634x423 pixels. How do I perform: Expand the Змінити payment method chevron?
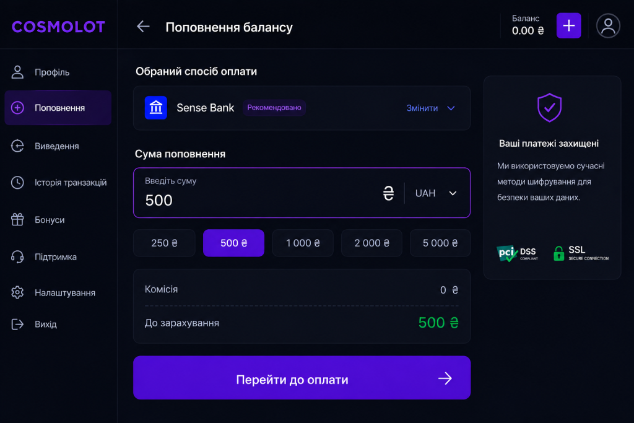click(x=451, y=108)
